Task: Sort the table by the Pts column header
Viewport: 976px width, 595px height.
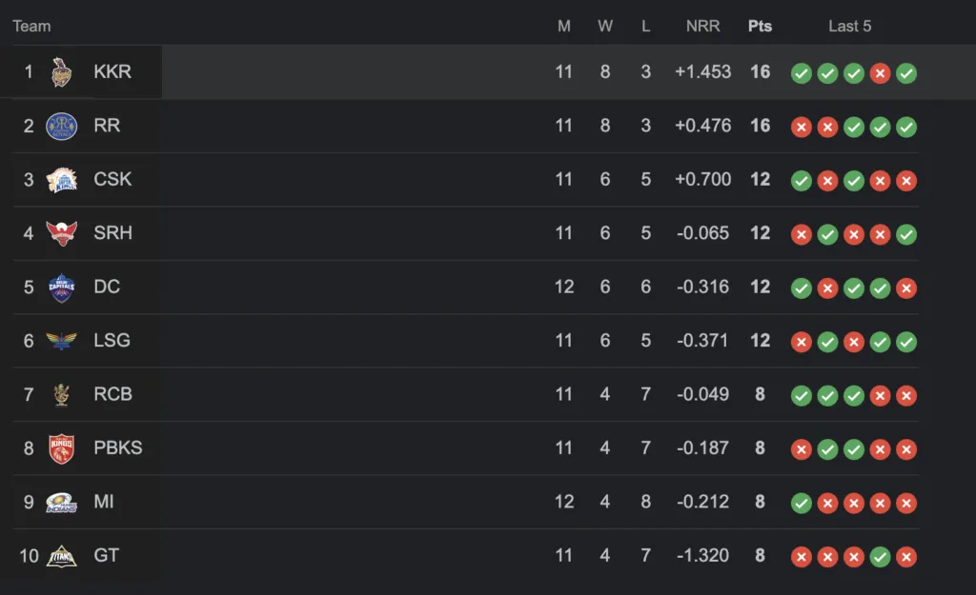Action: click(760, 26)
